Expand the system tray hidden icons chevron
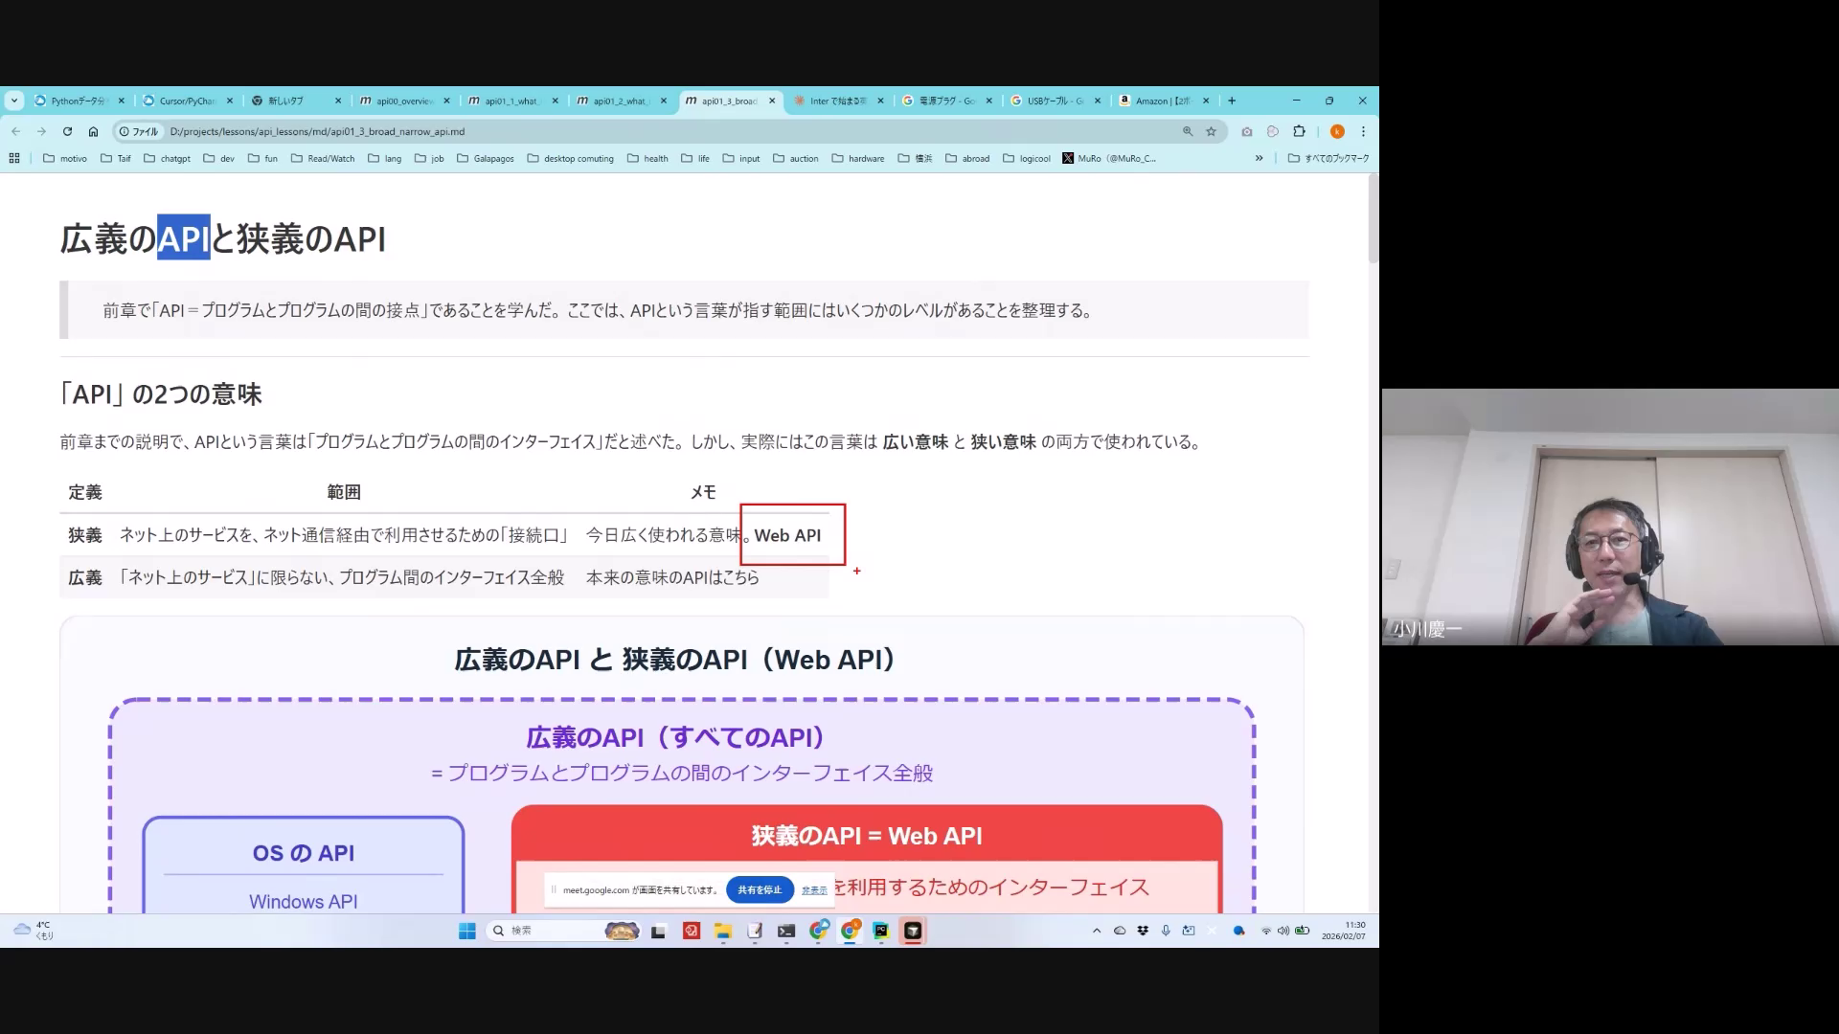This screenshot has height=1034, width=1839. [1097, 931]
